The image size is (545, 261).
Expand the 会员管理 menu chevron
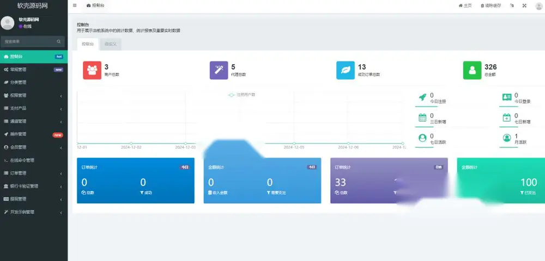point(61,148)
